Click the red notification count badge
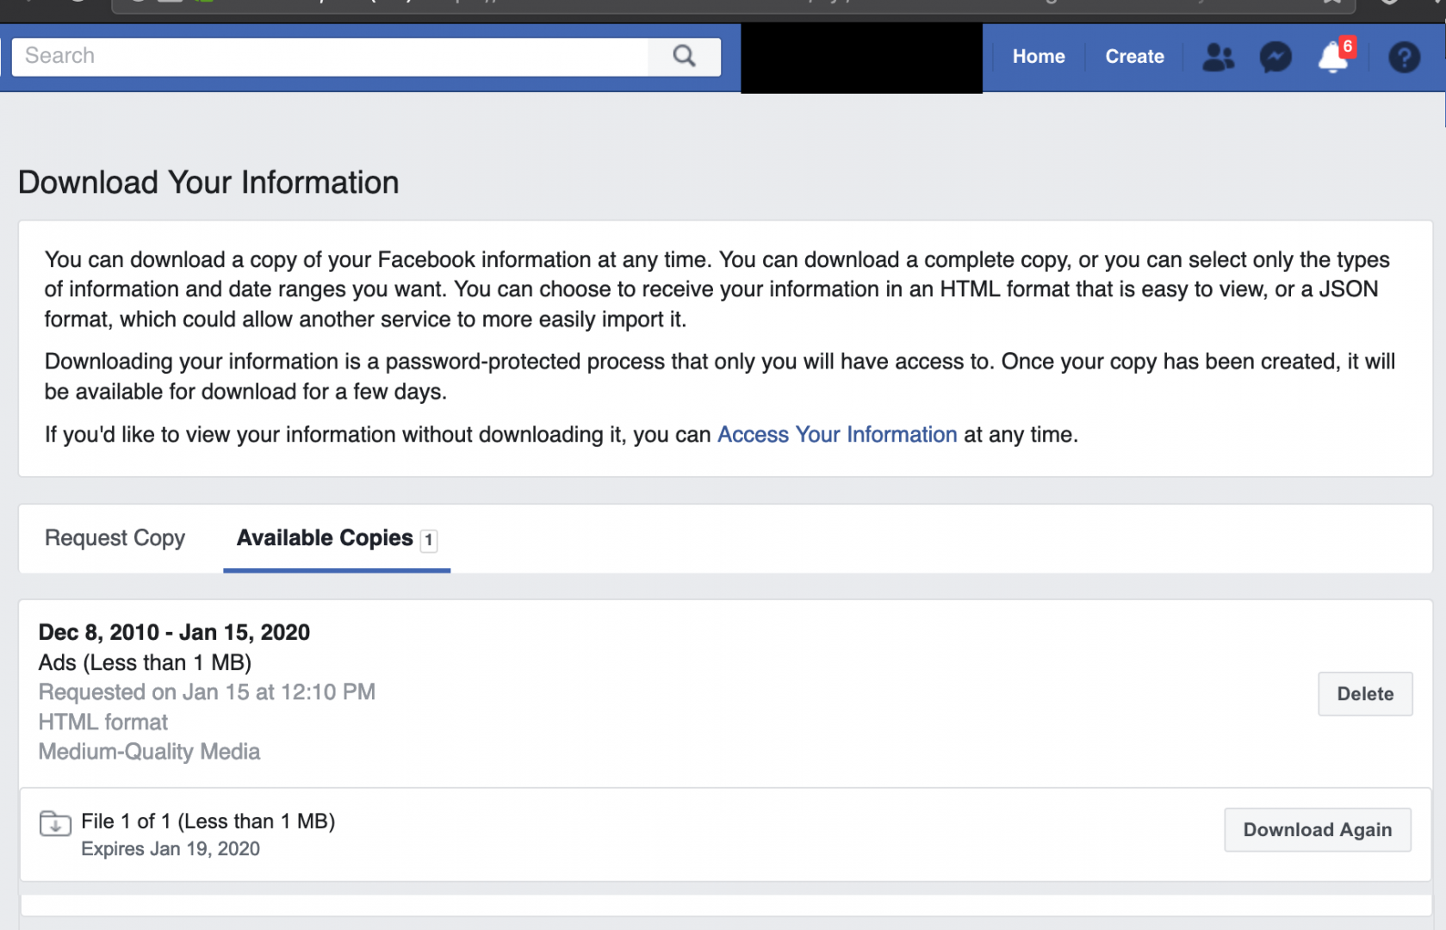 click(1348, 46)
